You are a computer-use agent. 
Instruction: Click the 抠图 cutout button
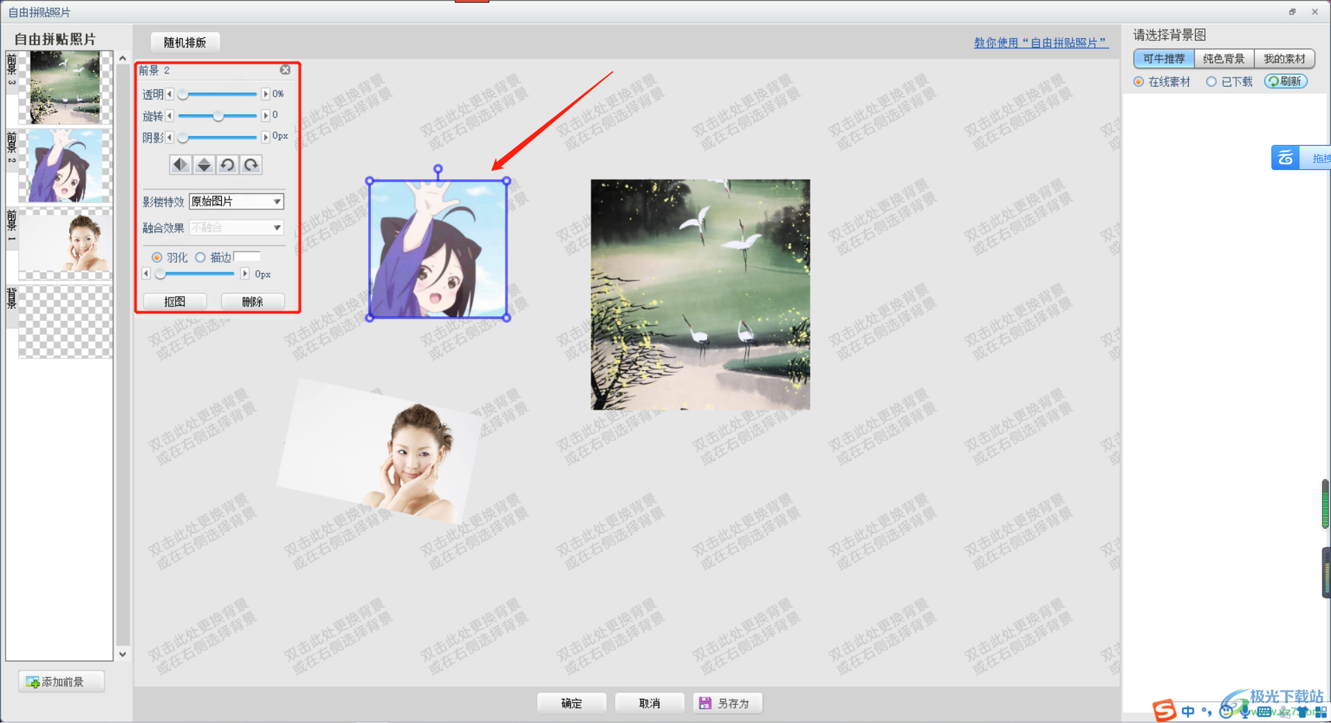[175, 302]
